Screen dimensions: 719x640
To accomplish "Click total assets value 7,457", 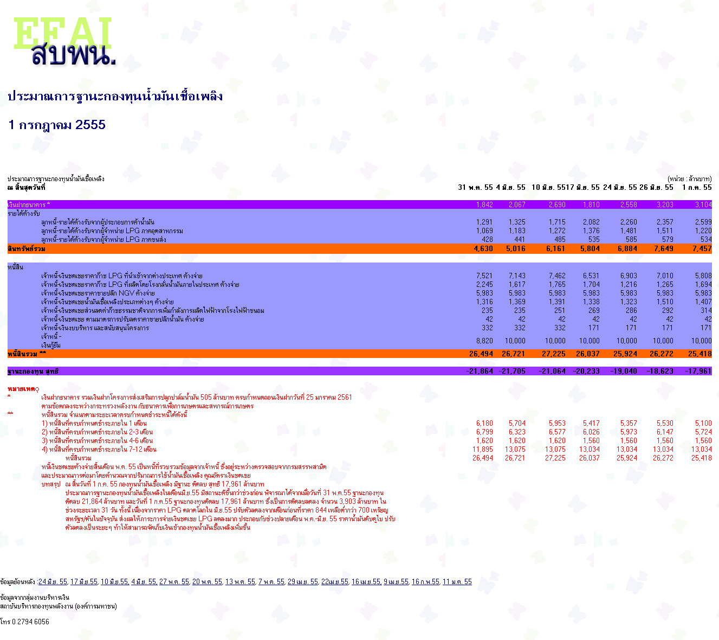I will tap(702, 249).
